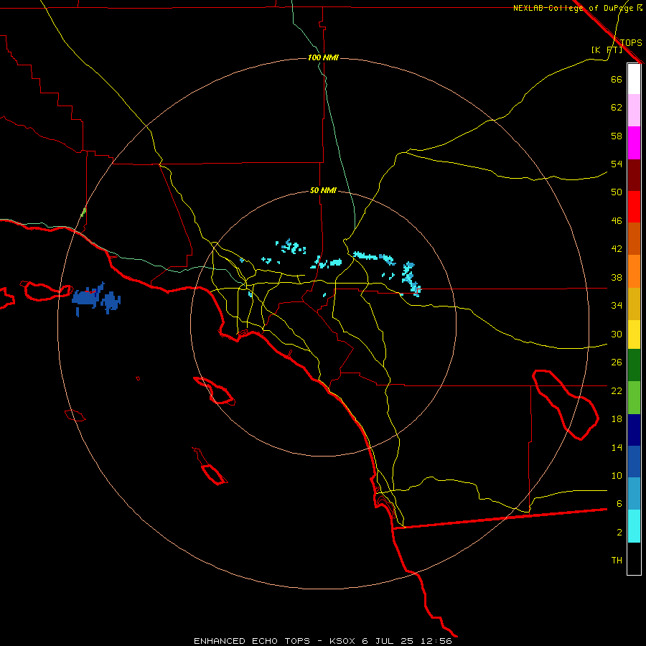Select the light green legend swatch
The image size is (646, 646).
[x=634, y=398]
